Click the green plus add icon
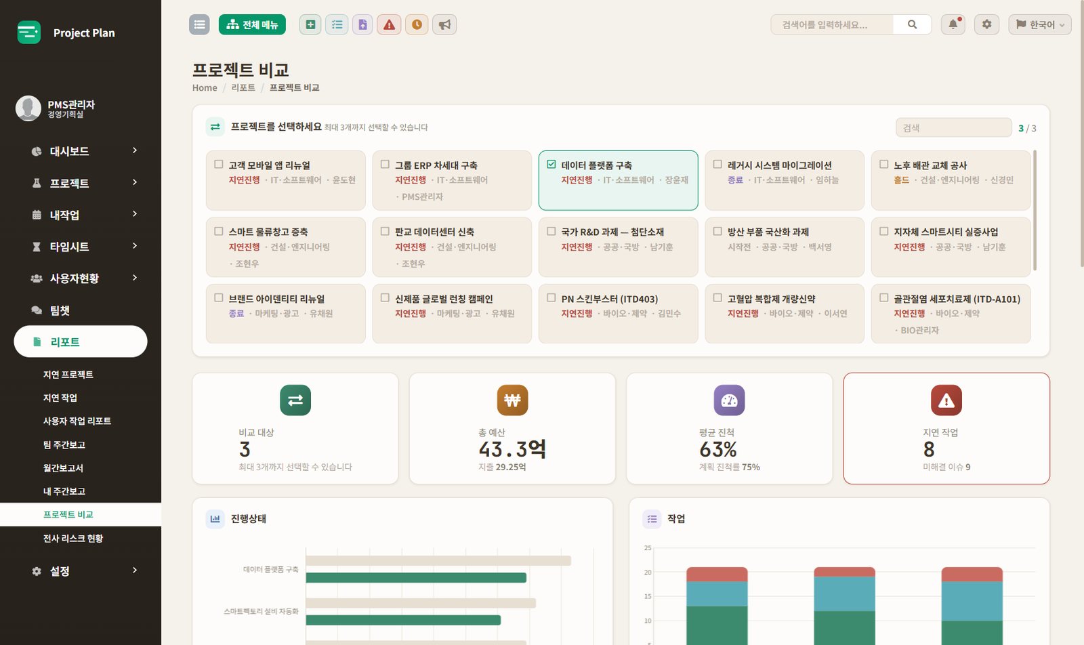 coord(310,24)
